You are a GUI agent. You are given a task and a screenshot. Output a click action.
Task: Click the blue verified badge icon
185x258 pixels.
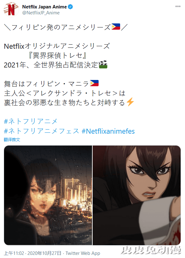pyautogui.click(x=70, y=7)
